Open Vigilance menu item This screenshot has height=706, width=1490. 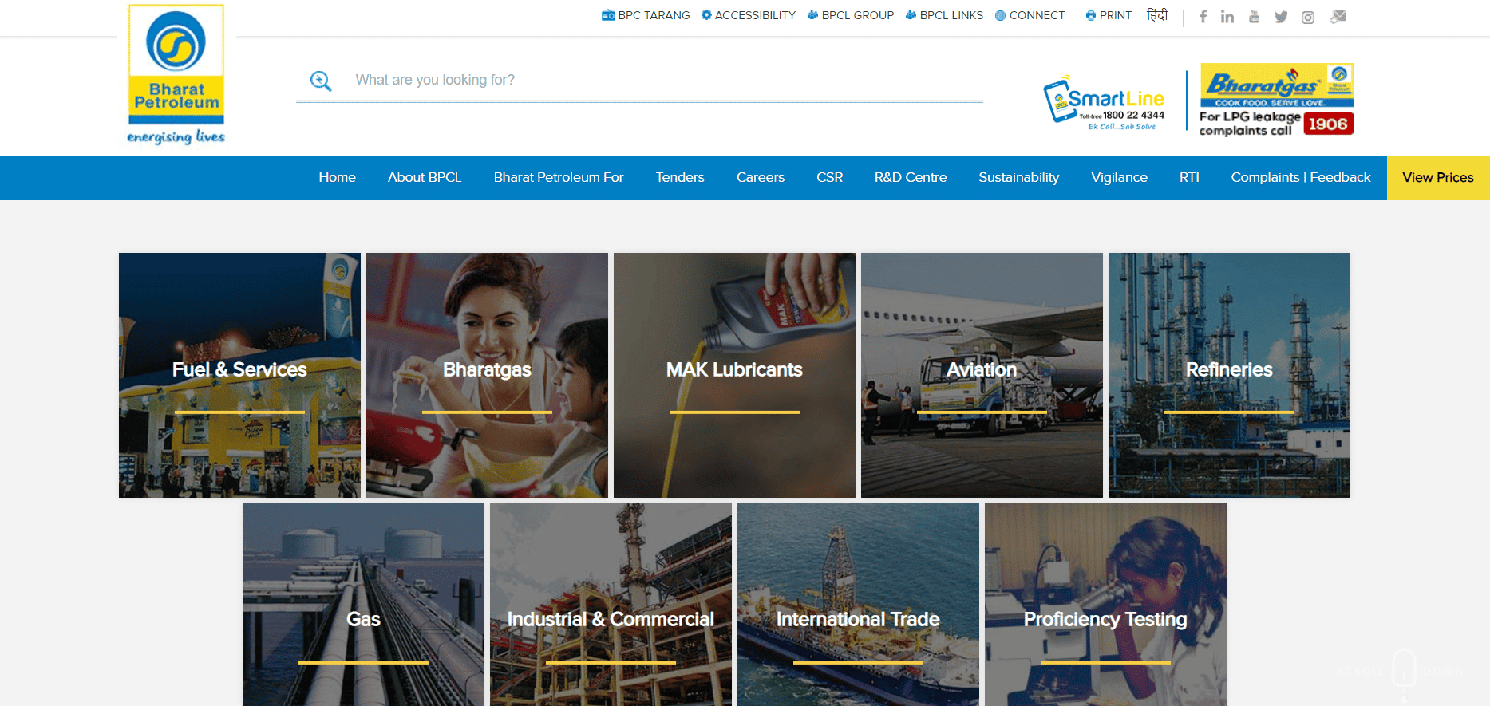[1120, 177]
